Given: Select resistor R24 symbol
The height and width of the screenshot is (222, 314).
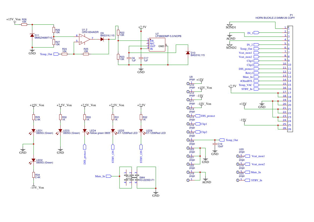Looking at the screenshot, I should (x=64, y=54).
